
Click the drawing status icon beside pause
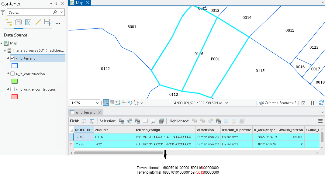click(303, 103)
